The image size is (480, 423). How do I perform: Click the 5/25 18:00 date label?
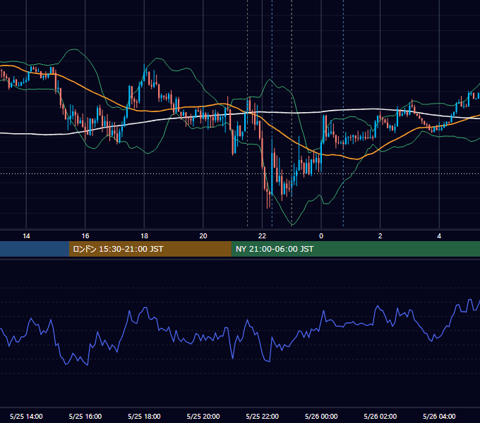pyautogui.click(x=144, y=416)
